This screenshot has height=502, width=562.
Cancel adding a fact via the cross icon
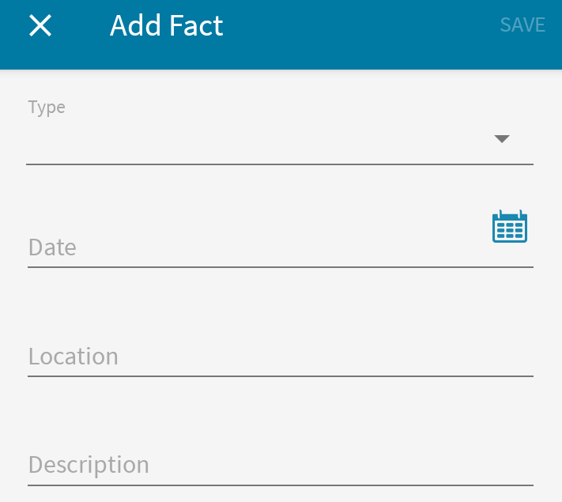tap(40, 25)
